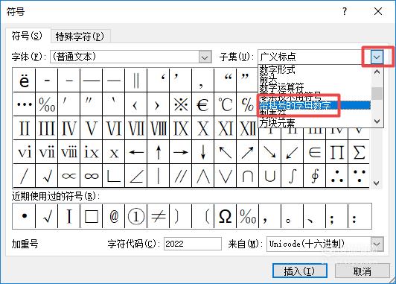
Task: Pick the contour integral ∮ symbol
Action: (x=314, y=176)
